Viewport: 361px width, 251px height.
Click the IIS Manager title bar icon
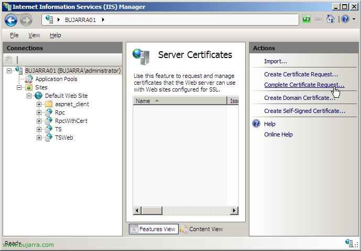click(7, 6)
